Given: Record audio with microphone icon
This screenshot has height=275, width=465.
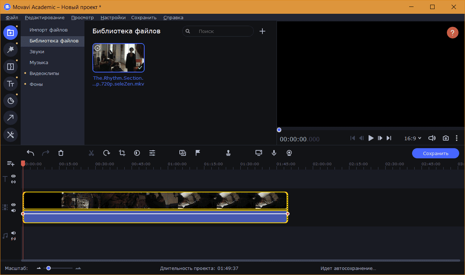Looking at the screenshot, I should (x=274, y=153).
